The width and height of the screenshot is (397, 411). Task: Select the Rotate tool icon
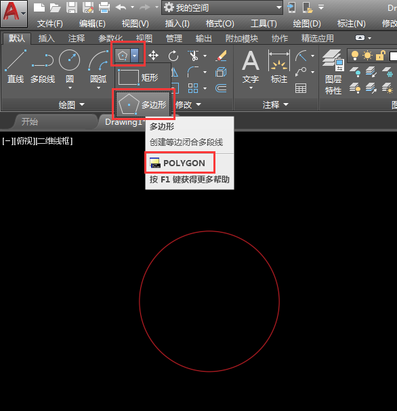pos(173,56)
